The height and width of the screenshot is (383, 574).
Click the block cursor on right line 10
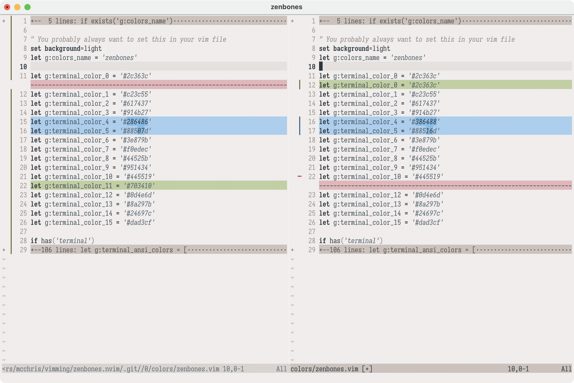(x=321, y=66)
